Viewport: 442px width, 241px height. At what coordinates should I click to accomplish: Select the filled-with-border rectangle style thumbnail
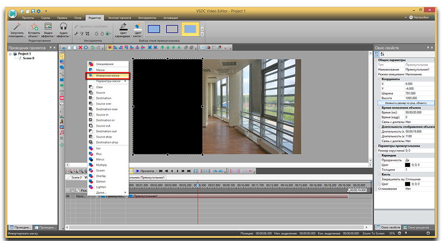click(x=154, y=29)
